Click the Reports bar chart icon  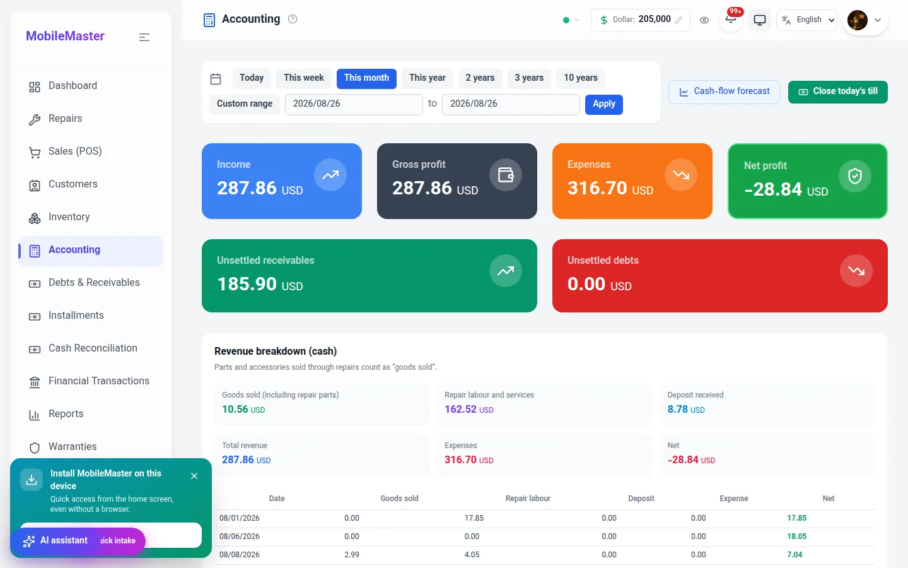click(x=35, y=415)
